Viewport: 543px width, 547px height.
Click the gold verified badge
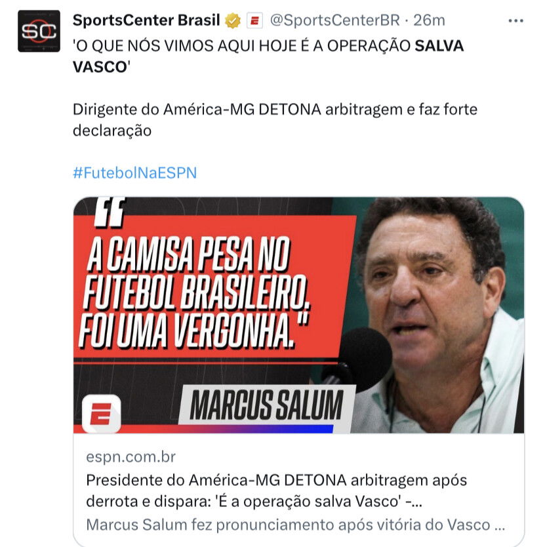pos(233,20)
